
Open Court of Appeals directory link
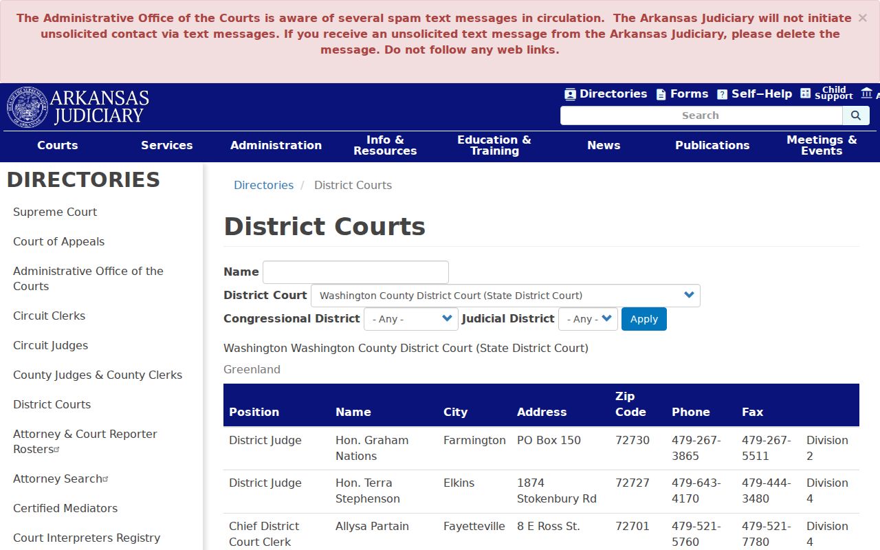click(59, 241)
